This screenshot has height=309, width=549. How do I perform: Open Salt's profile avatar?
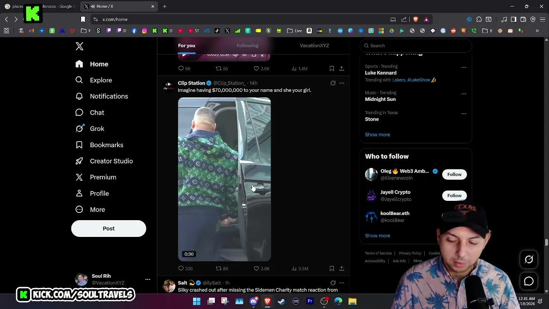(169, 285)
